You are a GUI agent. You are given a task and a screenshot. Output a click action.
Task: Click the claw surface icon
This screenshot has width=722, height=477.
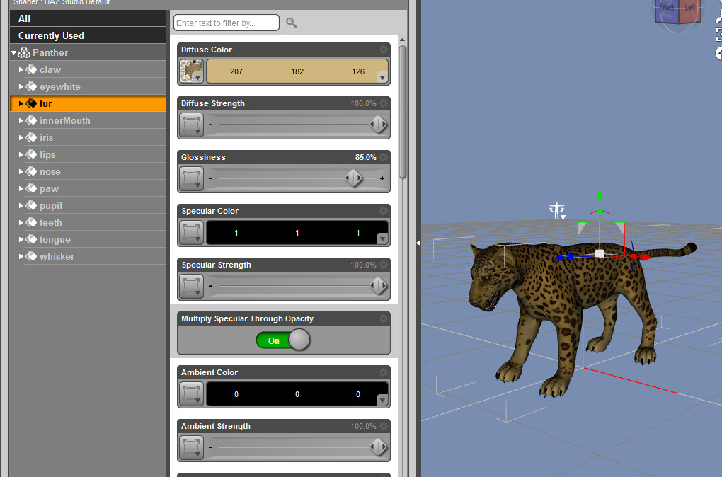pyautogui.click(x=31, y=69)
